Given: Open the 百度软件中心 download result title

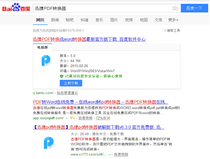Looking at the screenshot, I should point(89,39).
